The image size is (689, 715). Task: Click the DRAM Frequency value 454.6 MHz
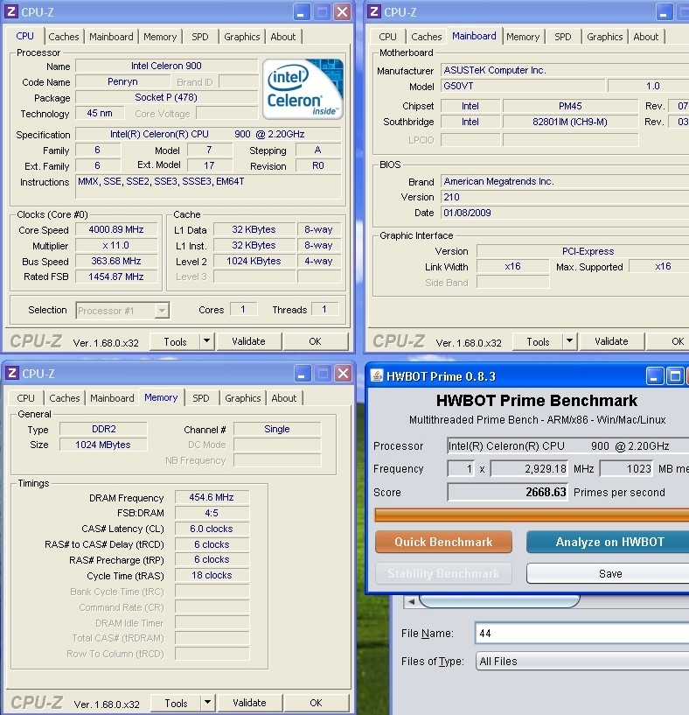coord(212,497)
